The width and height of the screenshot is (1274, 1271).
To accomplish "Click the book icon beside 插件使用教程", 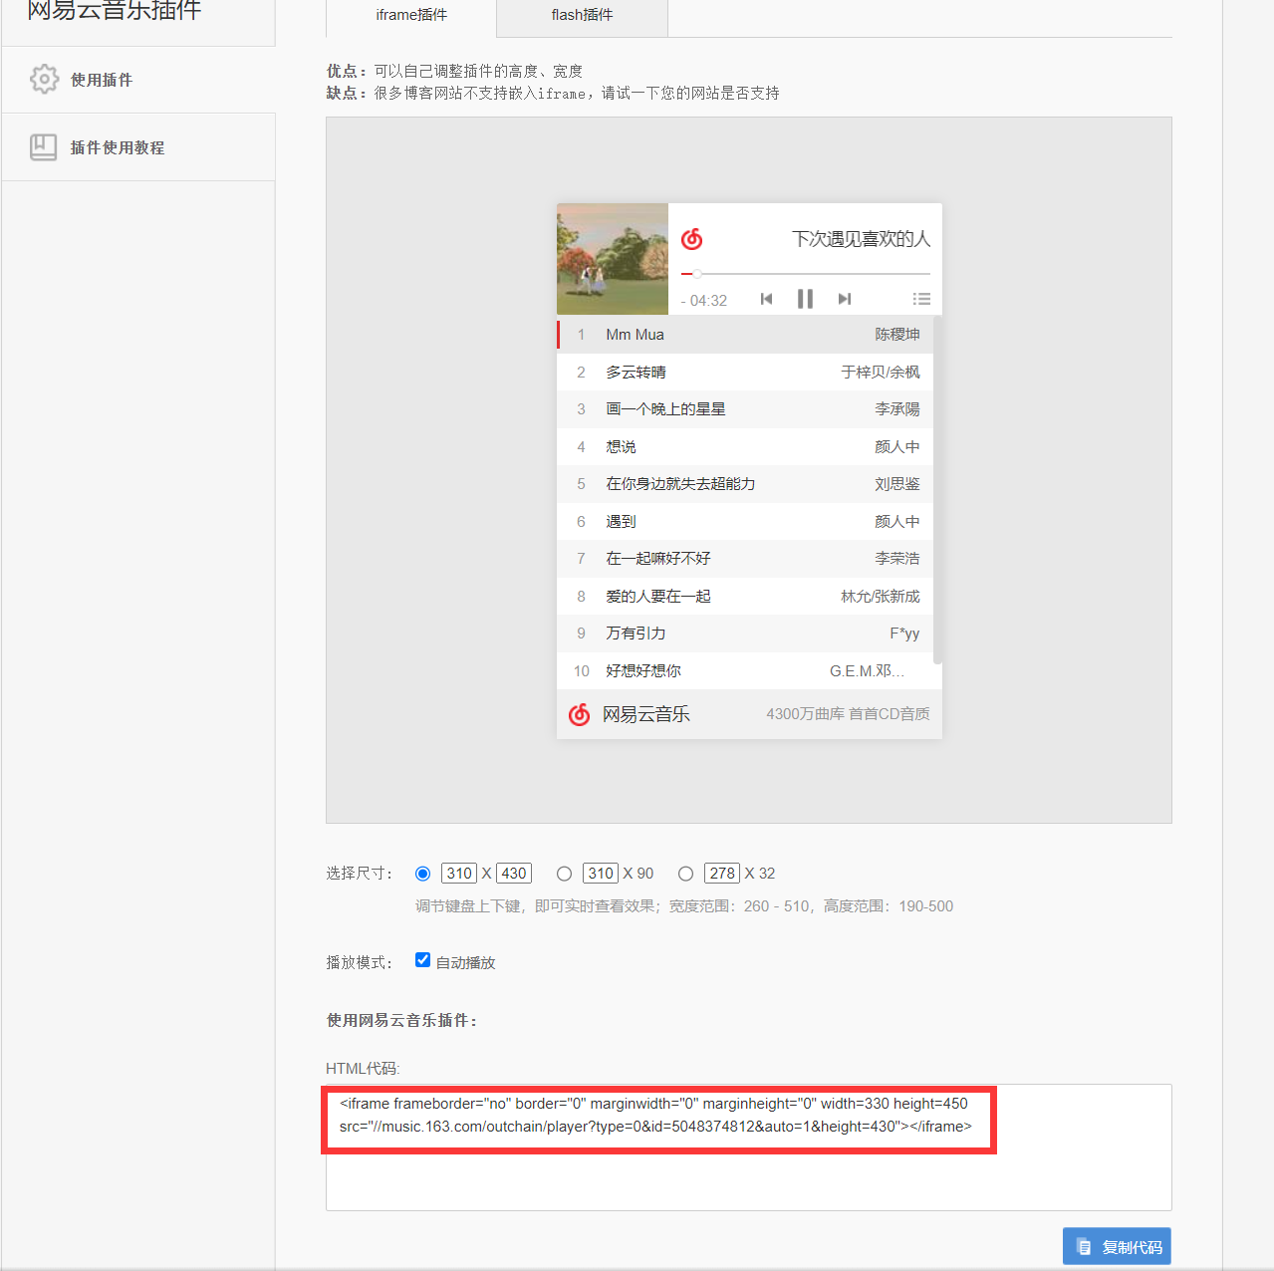I will [x=43, y=147].
